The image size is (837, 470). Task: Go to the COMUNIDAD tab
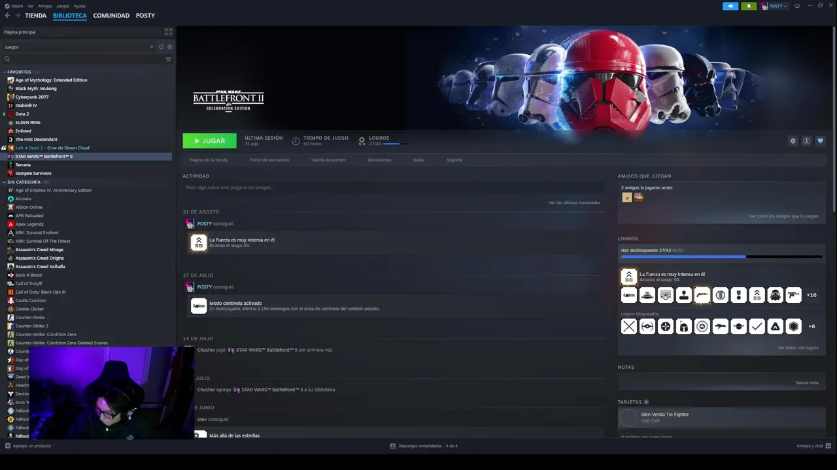point(111,16)
